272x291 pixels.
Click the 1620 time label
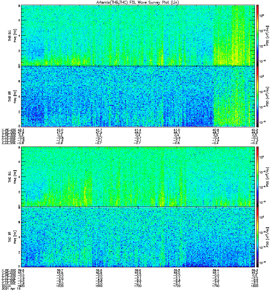coord(60,286)
